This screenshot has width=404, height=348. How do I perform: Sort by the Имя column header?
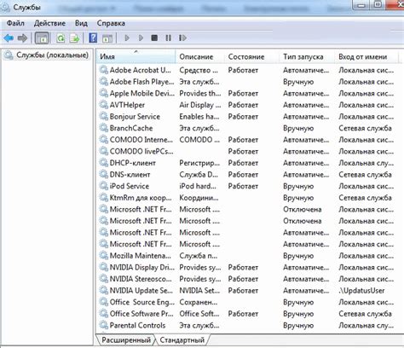136,56
